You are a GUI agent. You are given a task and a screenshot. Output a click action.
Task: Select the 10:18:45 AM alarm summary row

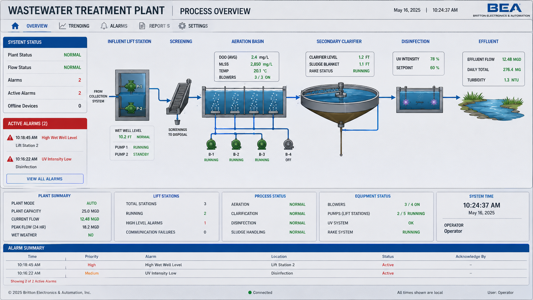266,265
